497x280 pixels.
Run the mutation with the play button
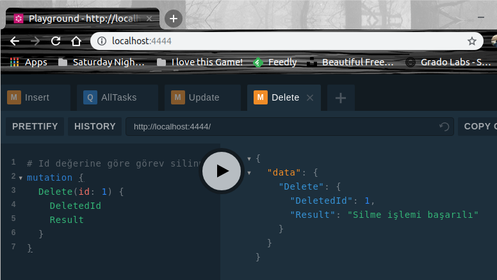click(x=222, y=170)
